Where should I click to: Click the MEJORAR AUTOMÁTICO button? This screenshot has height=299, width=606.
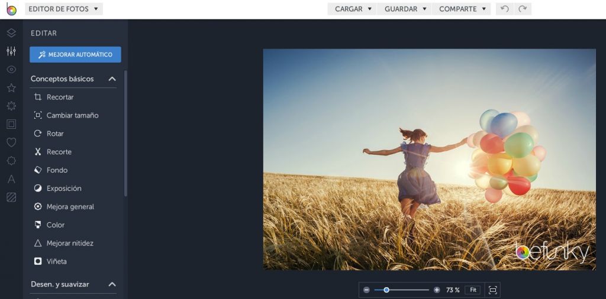coord(75,54)
